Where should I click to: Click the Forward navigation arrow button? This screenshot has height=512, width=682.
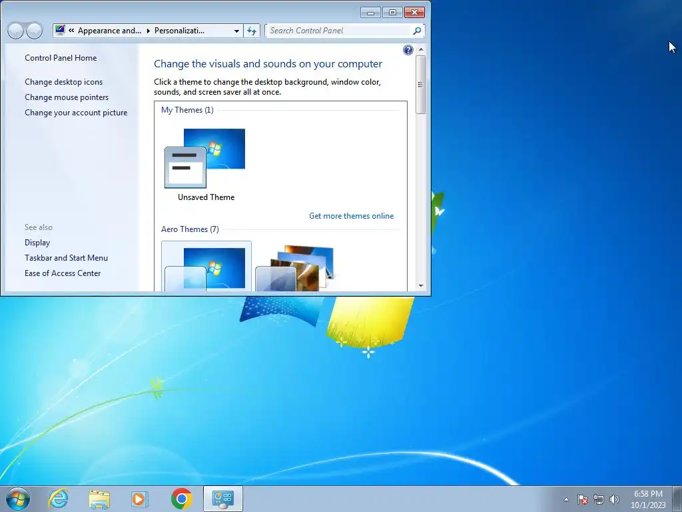(x=35, y=31)
